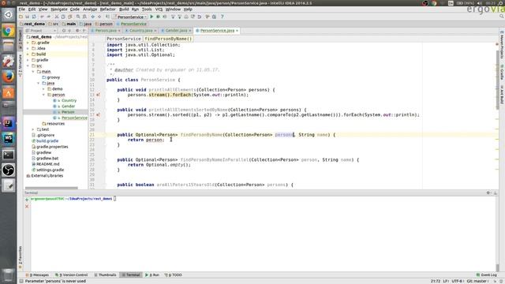Open the VCS menu
This screenshot has height=284, width=505.
click(159, 9)
